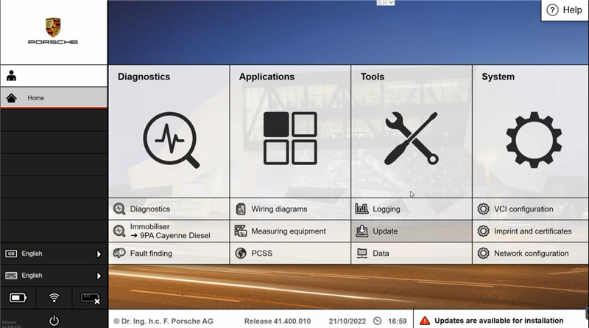Open Wiring diagrams under Applications

coord(279,209)
